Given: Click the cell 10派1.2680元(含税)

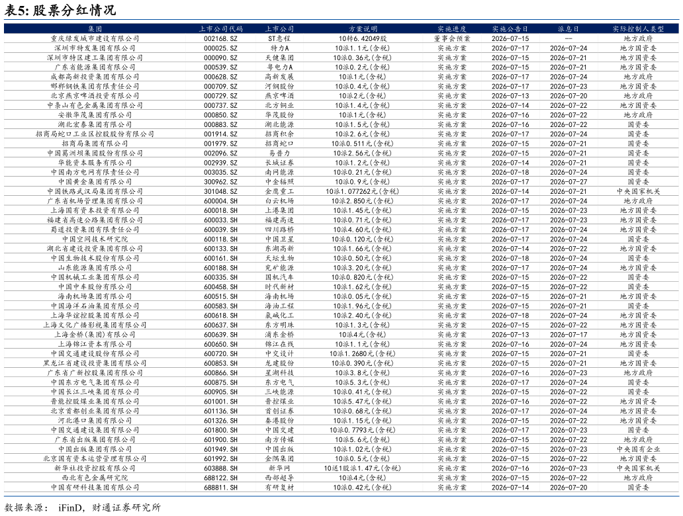Looking at the screenshot, I should pos(363,353).
